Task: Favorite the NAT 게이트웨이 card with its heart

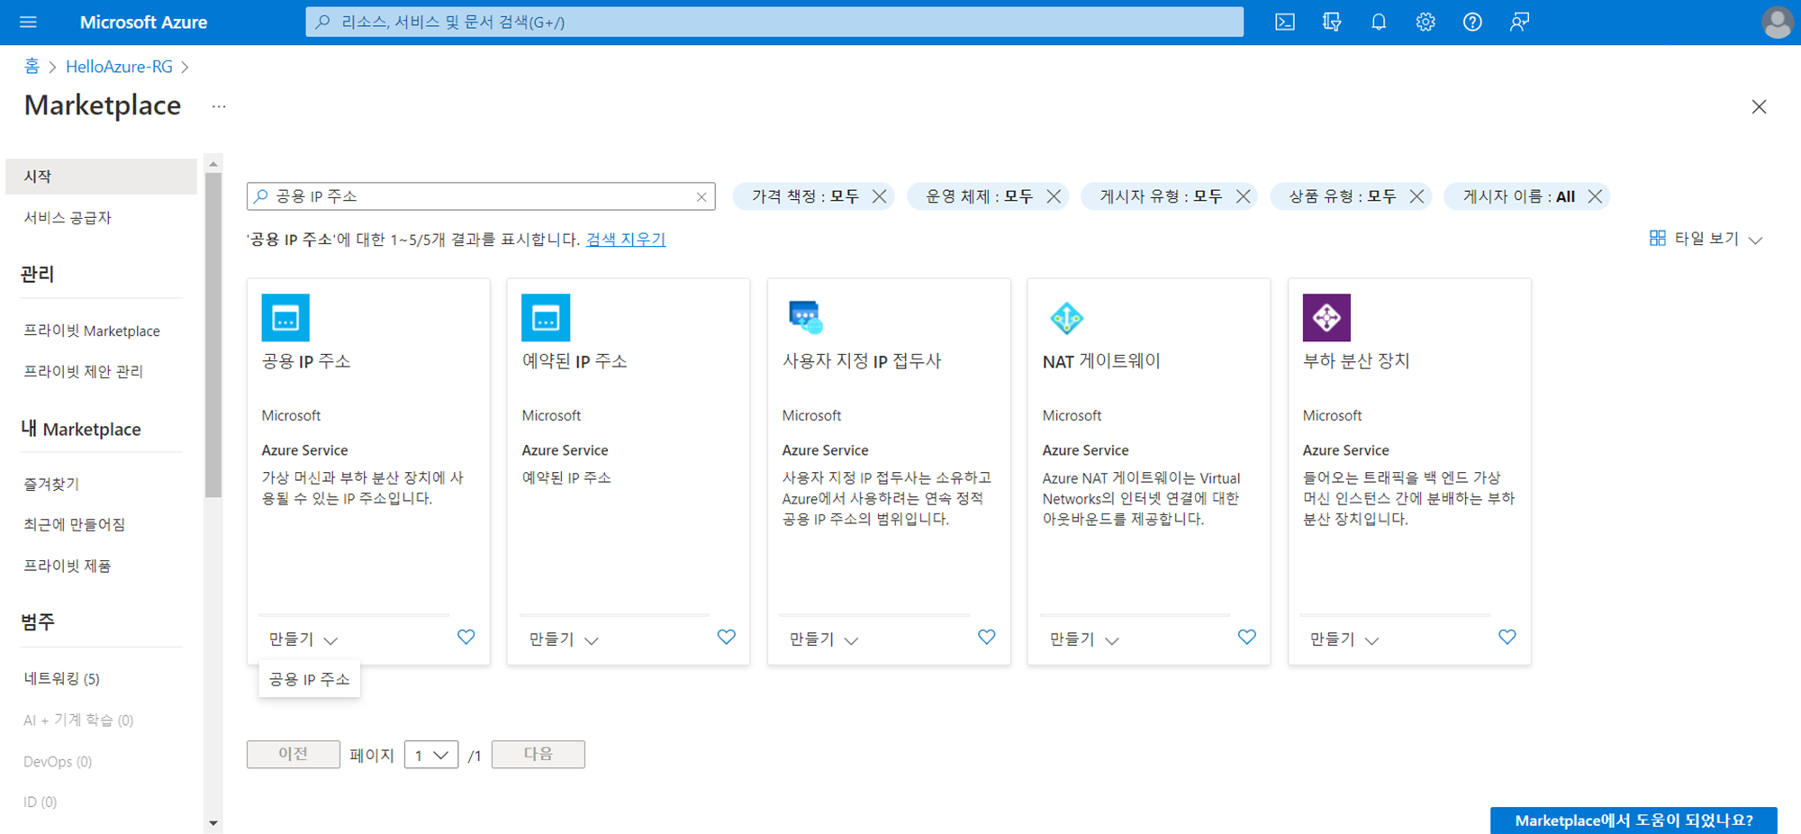Action: [x=1246, y=637]
